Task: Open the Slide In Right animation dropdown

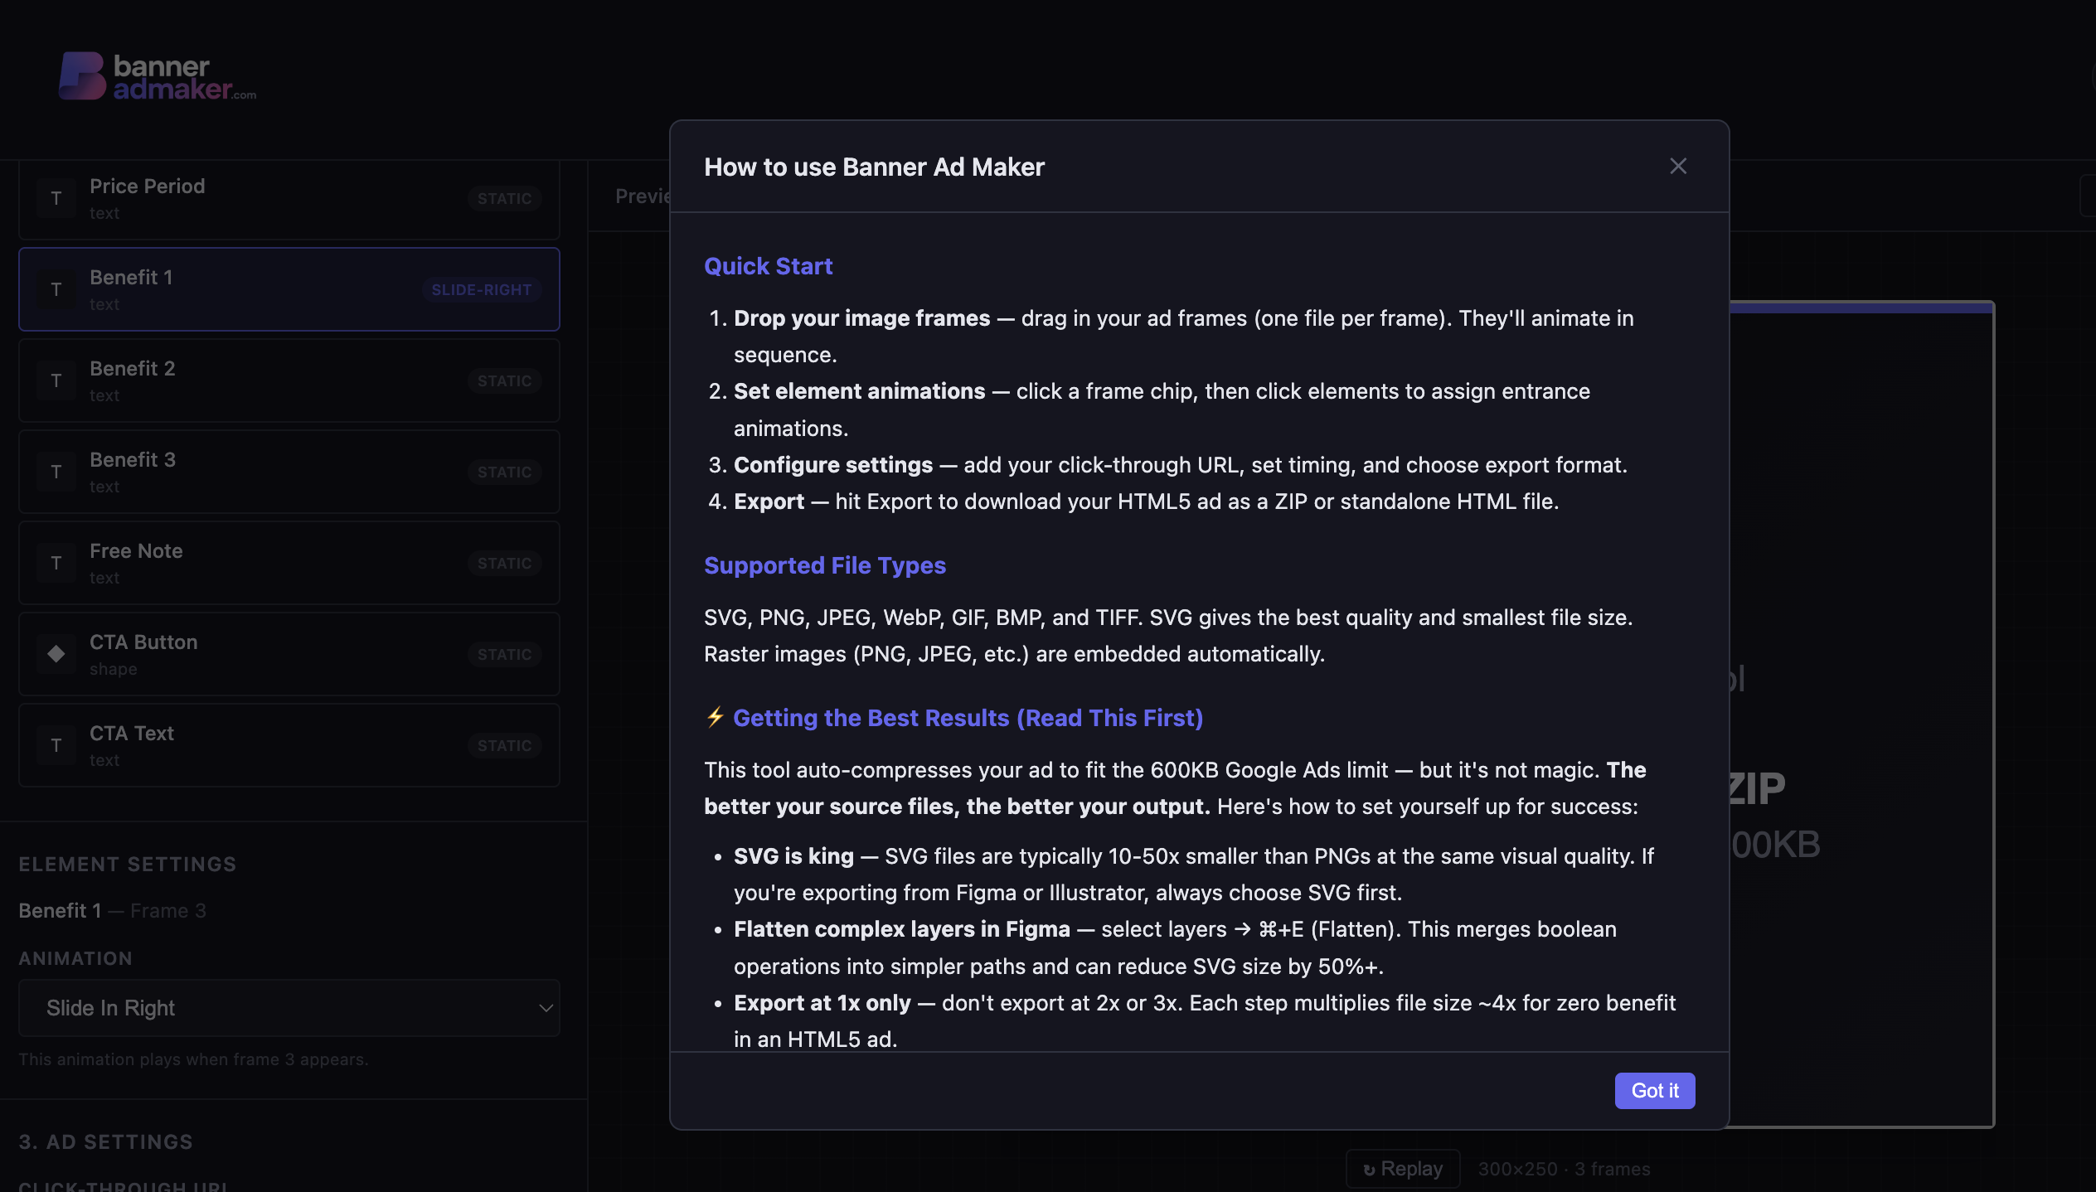Action: pos(289,1008)
